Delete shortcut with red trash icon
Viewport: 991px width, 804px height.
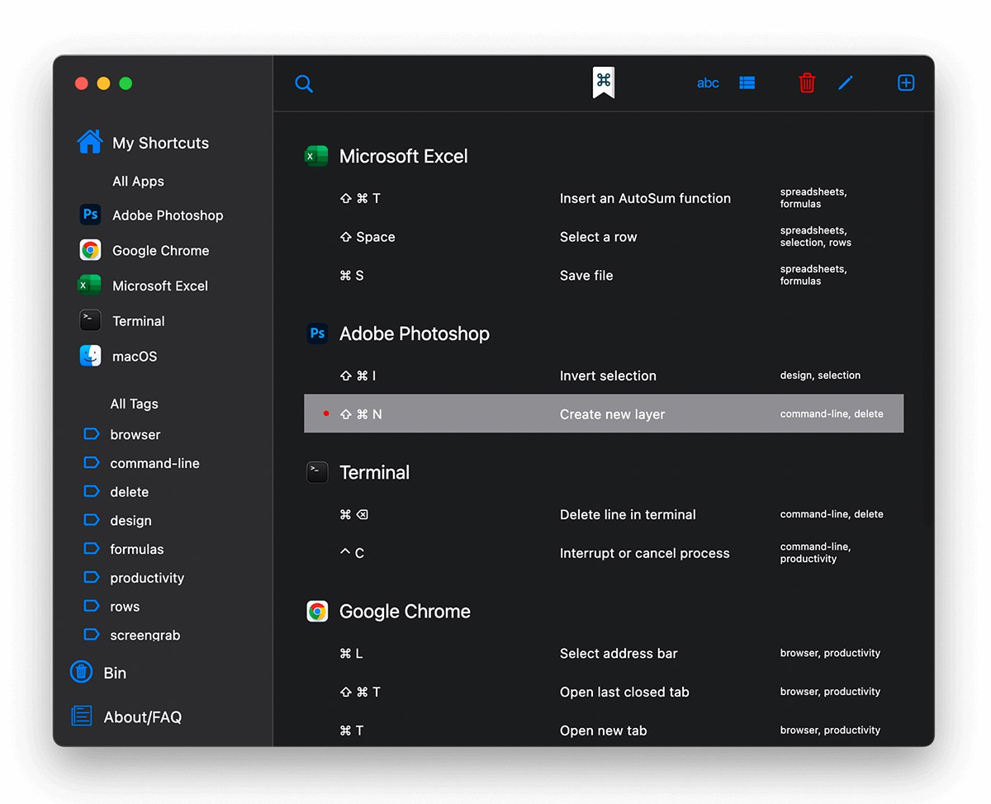click(x=807, y=83)
